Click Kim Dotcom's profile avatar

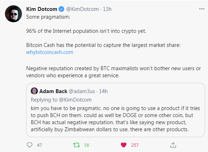(x=13, y=14)
